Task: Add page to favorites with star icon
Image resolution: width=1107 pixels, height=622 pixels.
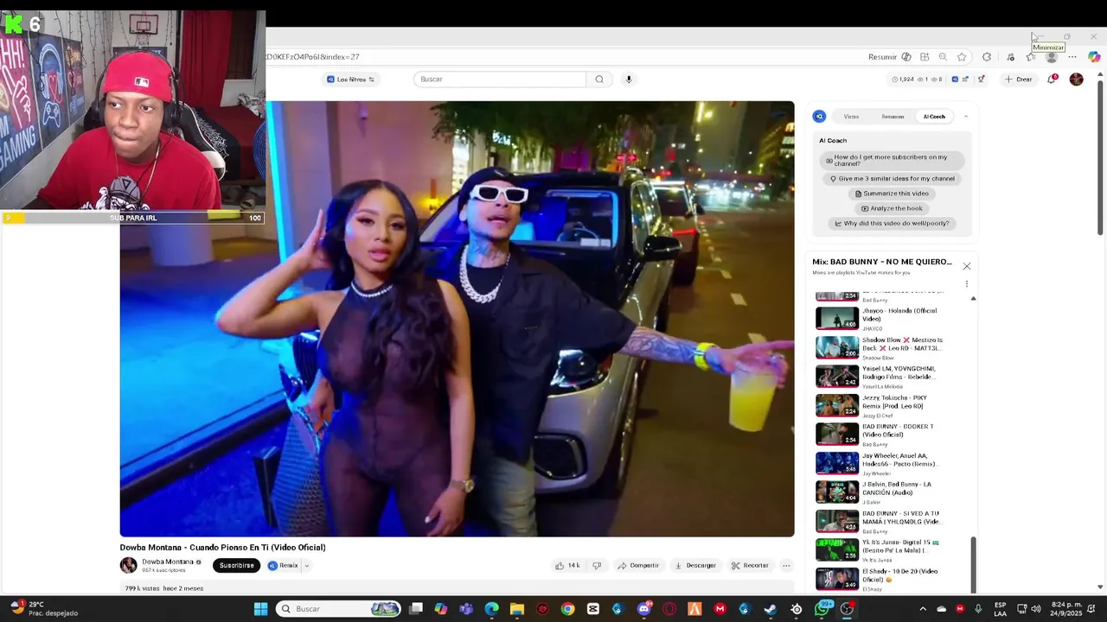Action: [x=962, y=57]
